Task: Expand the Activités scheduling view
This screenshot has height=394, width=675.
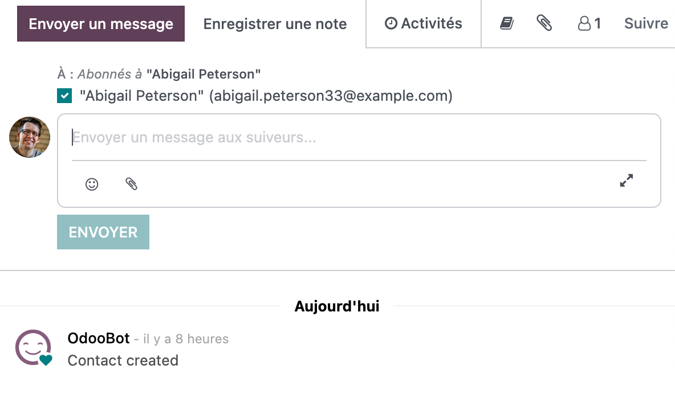Action: click(x=424, y=23)
